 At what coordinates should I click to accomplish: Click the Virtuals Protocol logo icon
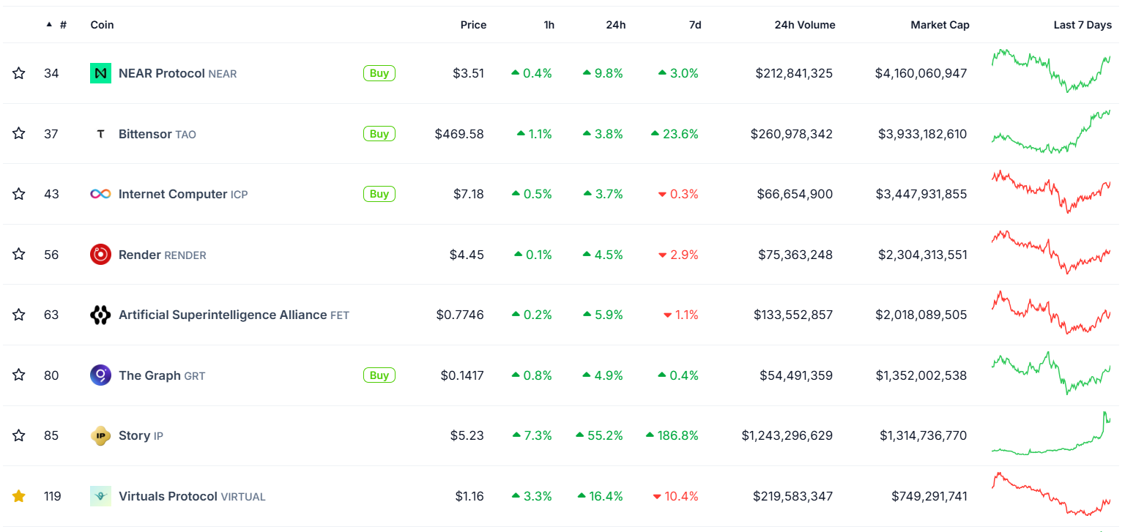(x=100, y=496)
